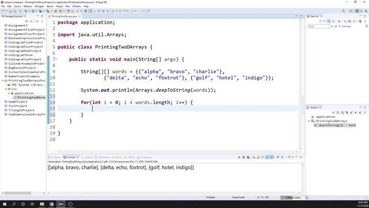369x208 pixels.
Task: Collapse main method fold at line 7
Action: pyautogui.click(x=57, y=59)
